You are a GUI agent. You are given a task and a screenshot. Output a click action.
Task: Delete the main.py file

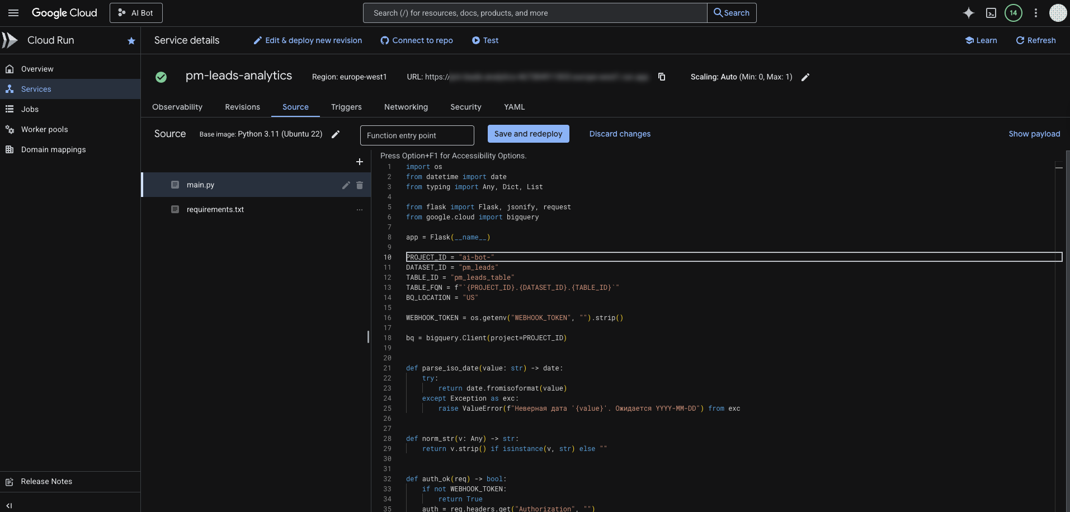coord(360,185)
